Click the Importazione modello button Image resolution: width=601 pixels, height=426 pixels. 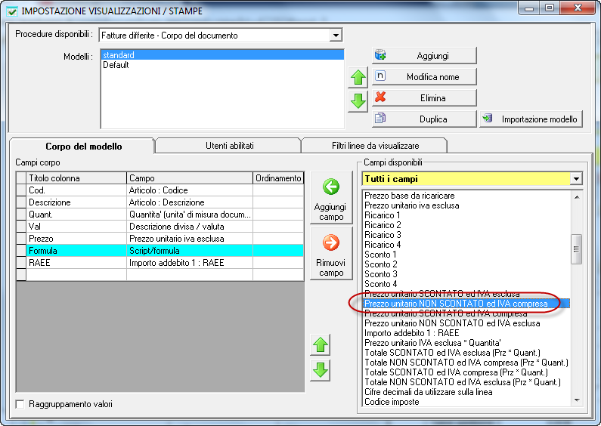[x=531, y=119]
